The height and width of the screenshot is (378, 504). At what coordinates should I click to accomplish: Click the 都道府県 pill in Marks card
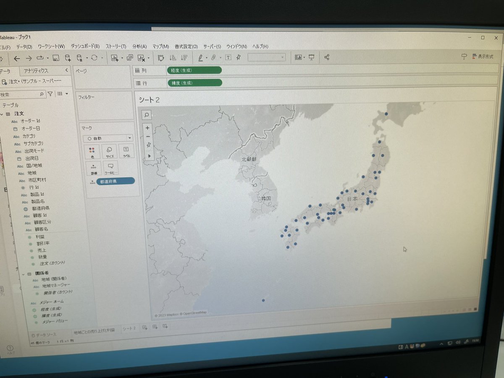(115, 181)
